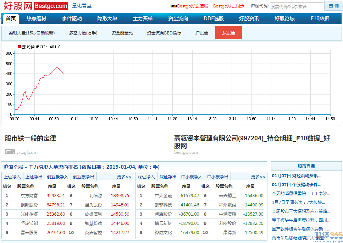Open the 热点题材 navigation menu item
Screen dimensions: 343x243
36,18
